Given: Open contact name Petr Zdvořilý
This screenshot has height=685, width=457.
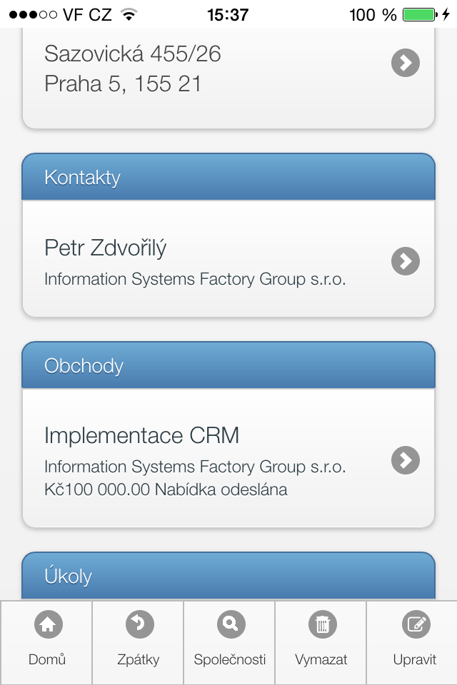Looking at the screenshot, I should click(106, 248).
